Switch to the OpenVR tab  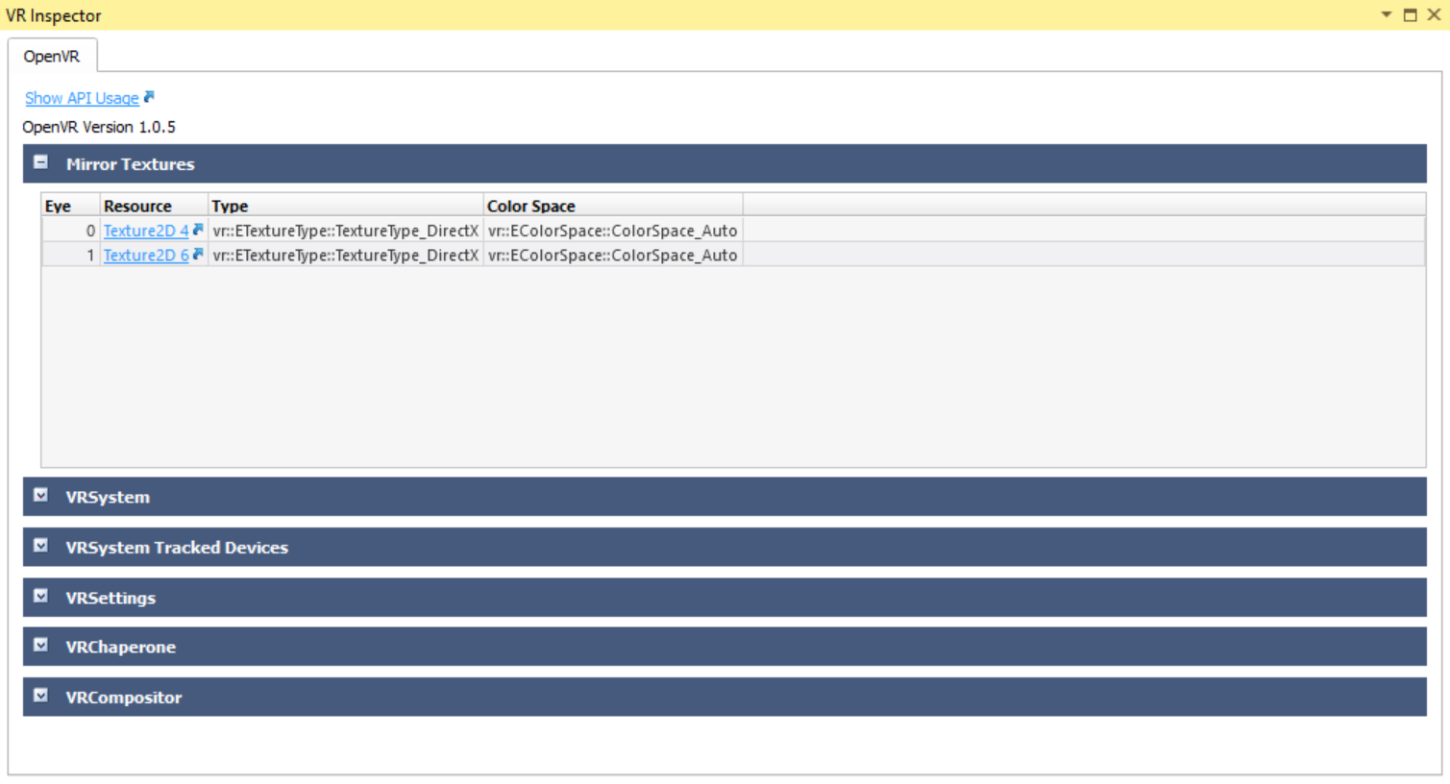[x=52, y=57]
